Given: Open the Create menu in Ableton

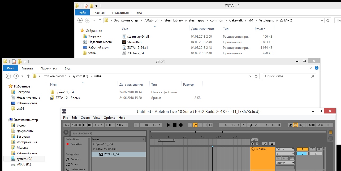Looking at the screenshot, I should 85,118.
